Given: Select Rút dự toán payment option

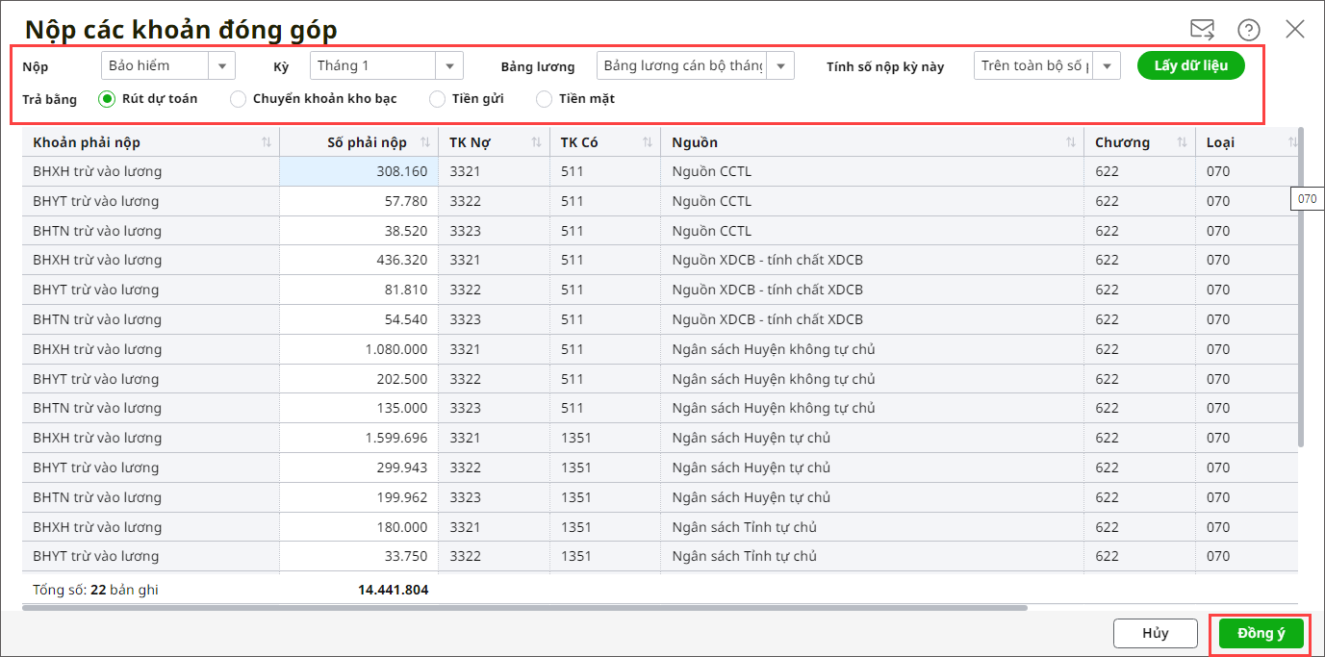Looking at the screenshot, I should pos(107,98).
